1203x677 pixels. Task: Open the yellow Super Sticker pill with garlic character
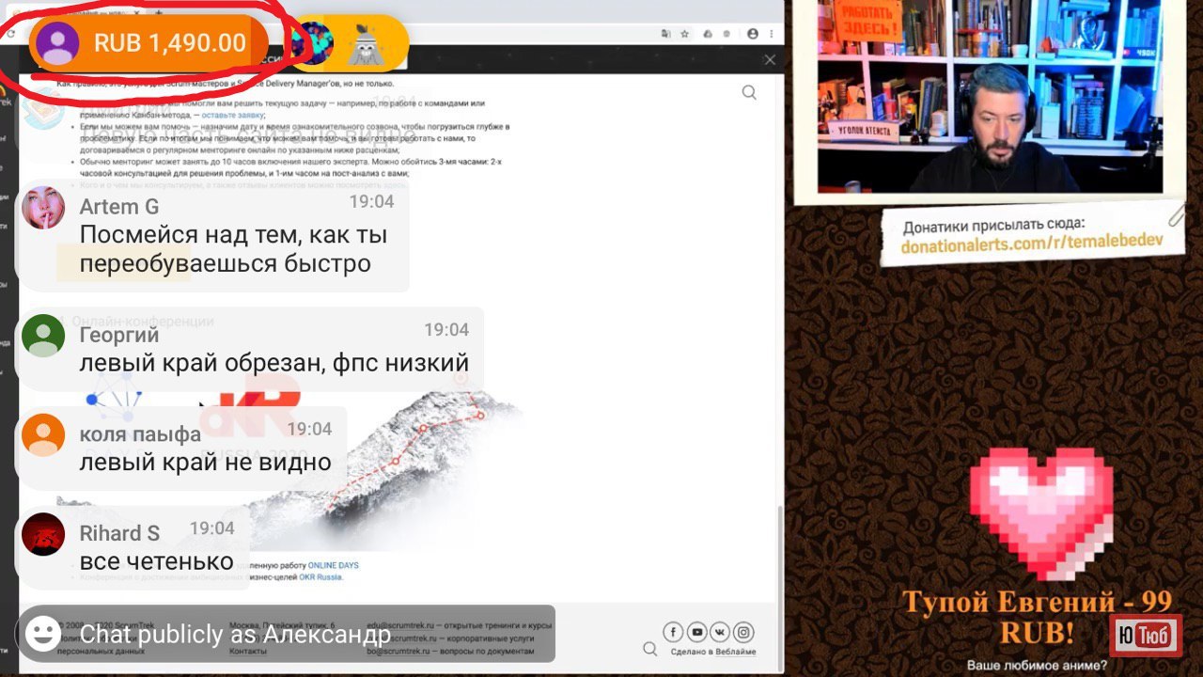345,43
